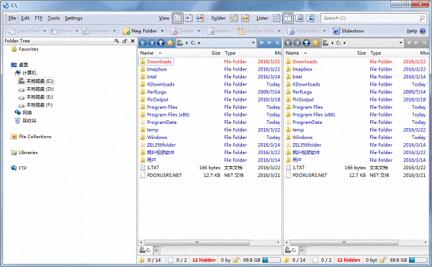Click Archive Files toolbar button
Image resolution: width=432 pixels, height=267 pixels.
256,31
